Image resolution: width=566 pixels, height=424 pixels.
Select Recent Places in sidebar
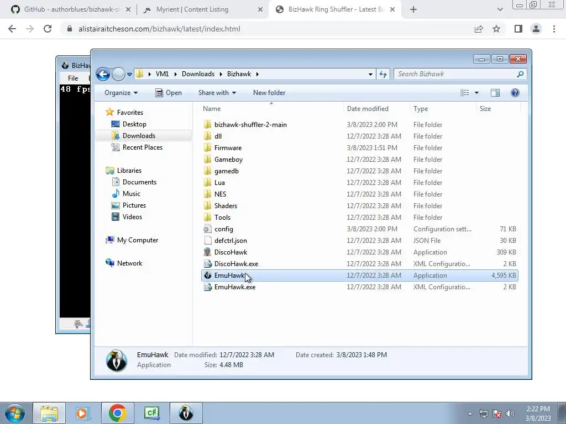(x=143, y=147)
